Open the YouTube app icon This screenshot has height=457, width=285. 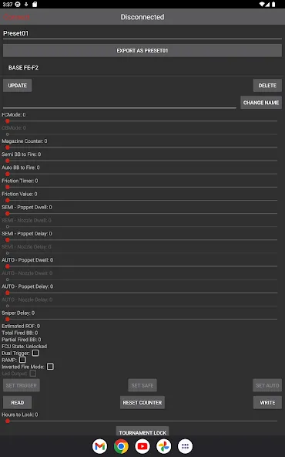click(x=142, y=446)
